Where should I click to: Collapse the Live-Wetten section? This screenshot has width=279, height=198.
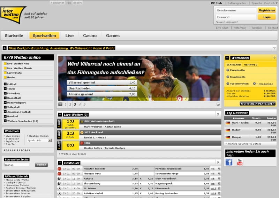[x=60, y=115]
